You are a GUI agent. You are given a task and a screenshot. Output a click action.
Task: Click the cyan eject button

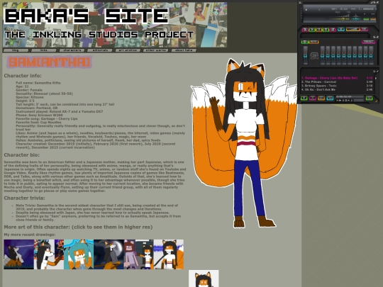pos(341,30)
